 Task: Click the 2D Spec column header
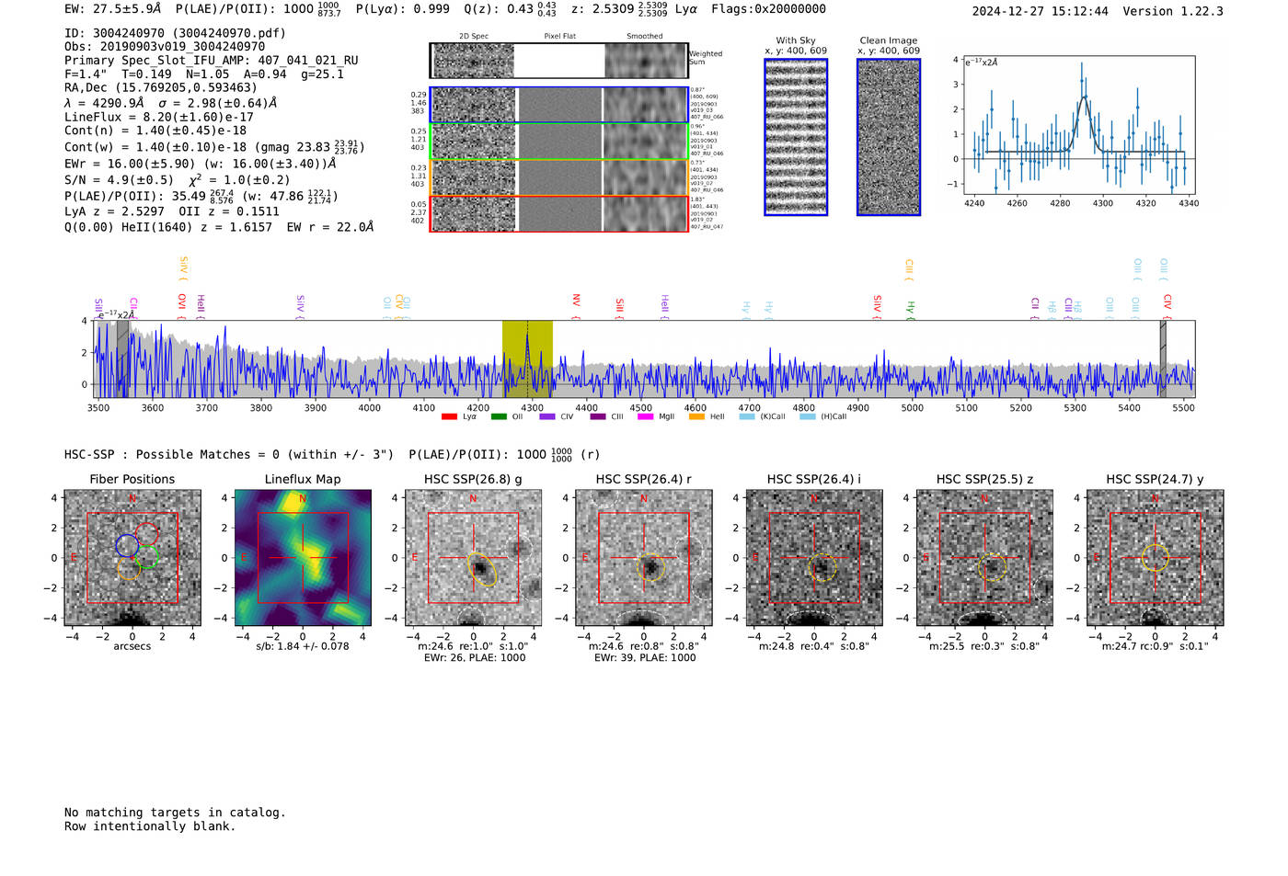[x=474, y=36]
